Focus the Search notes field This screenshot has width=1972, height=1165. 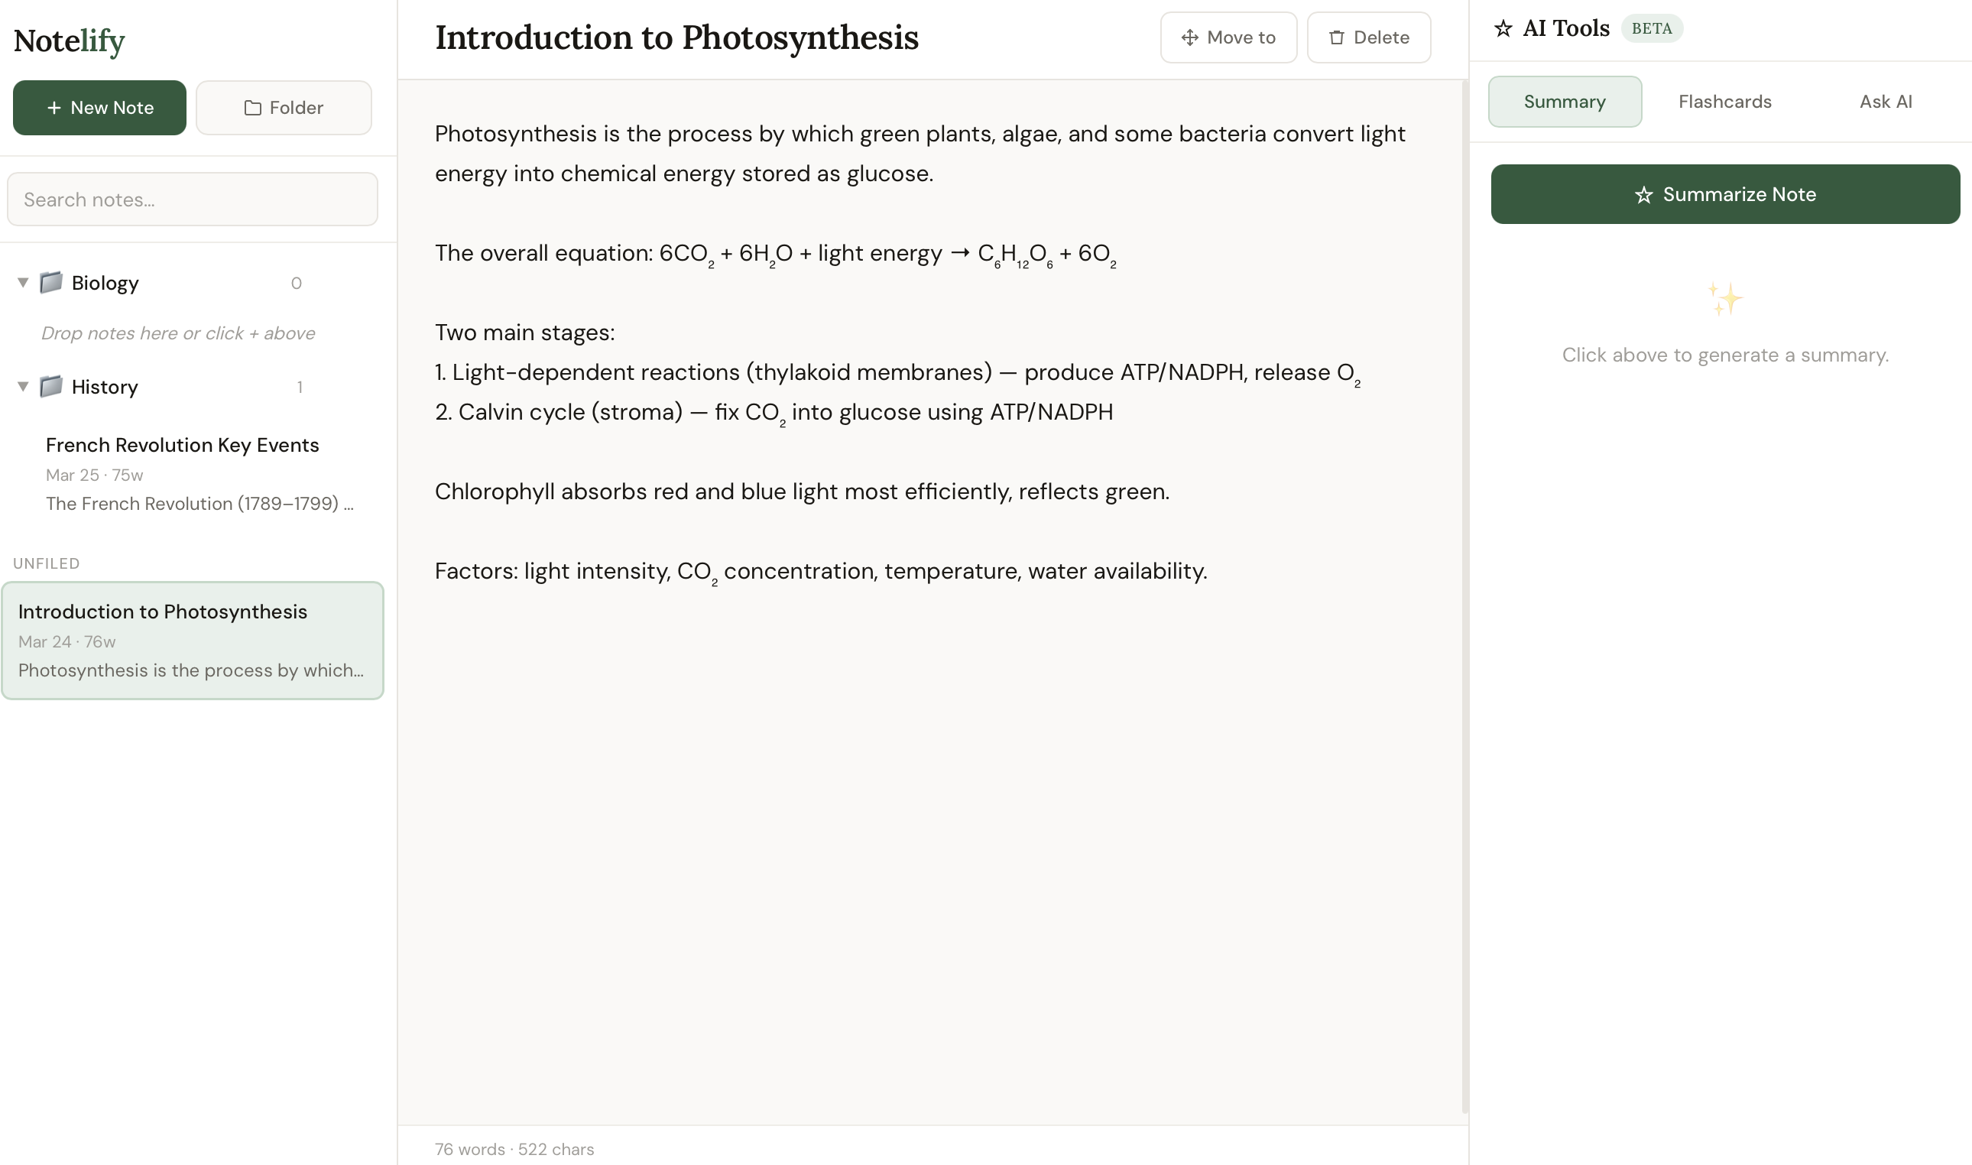[x=193, y=200]
